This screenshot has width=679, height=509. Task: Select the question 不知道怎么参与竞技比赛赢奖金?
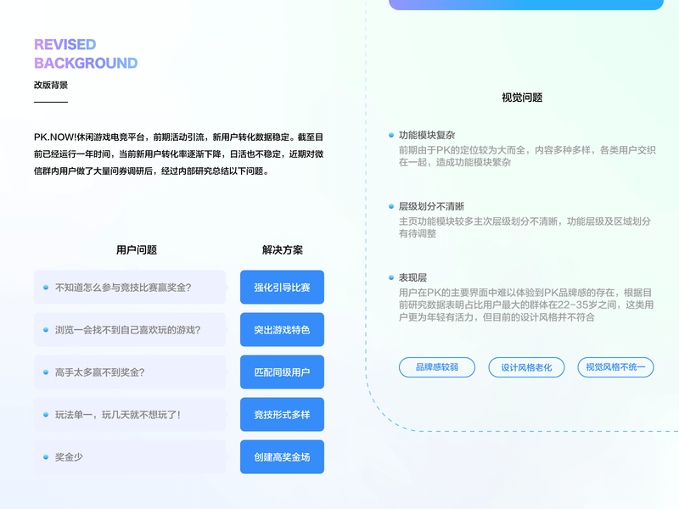click(130, 288)
